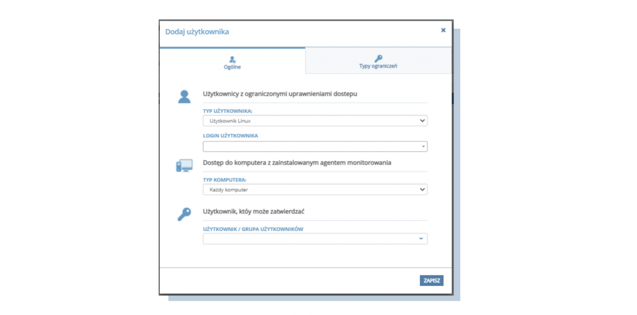Focus the Login użytkownika text field
Image resolution: width=637 pixels, height=315 pixels.
point(311,147)
